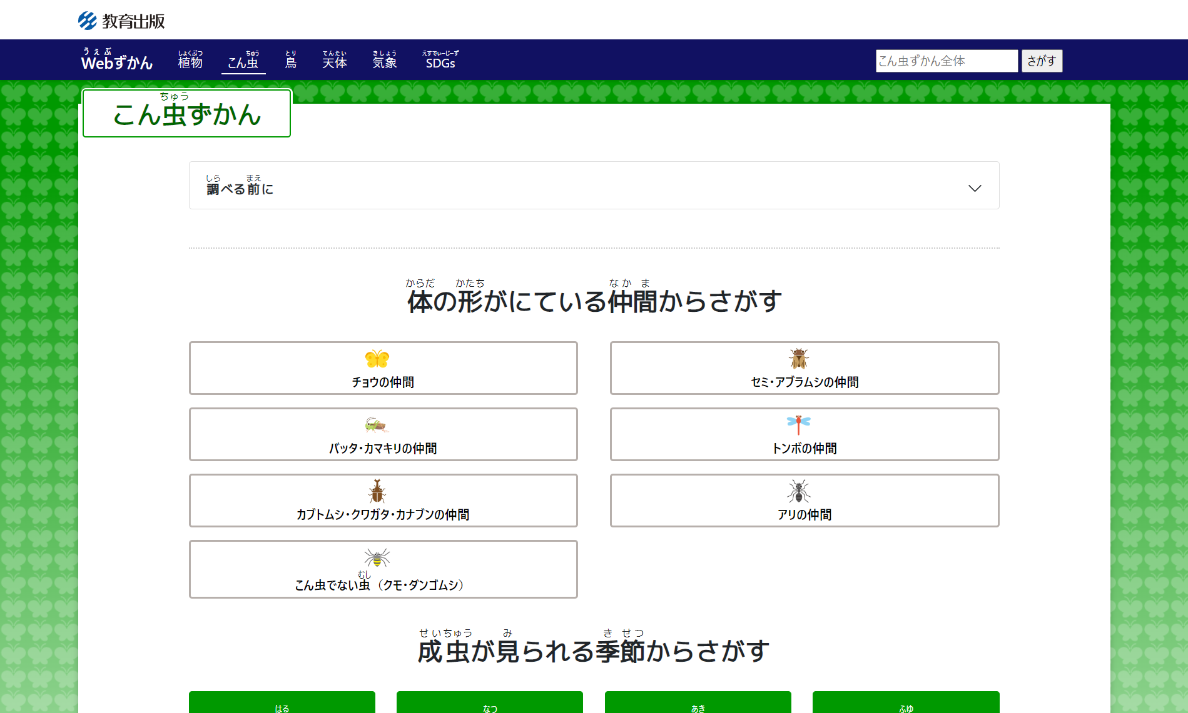Viewport: 1188px width, 713px height.
Task: Click the こん虫ずかん title banner
Action: [x=186, y=113]
